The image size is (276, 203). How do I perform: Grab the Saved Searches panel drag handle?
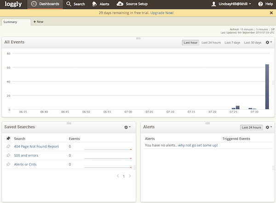coord(69,123)
